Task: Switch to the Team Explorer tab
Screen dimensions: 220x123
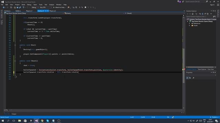Action: click(202, 69)
